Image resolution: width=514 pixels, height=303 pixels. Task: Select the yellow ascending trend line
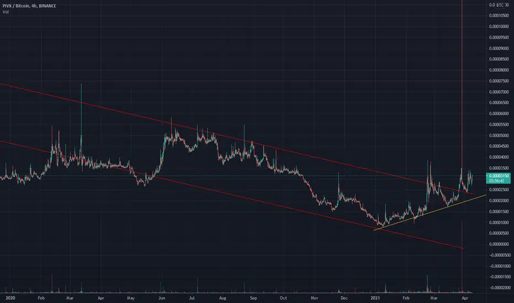pos(430,213)
